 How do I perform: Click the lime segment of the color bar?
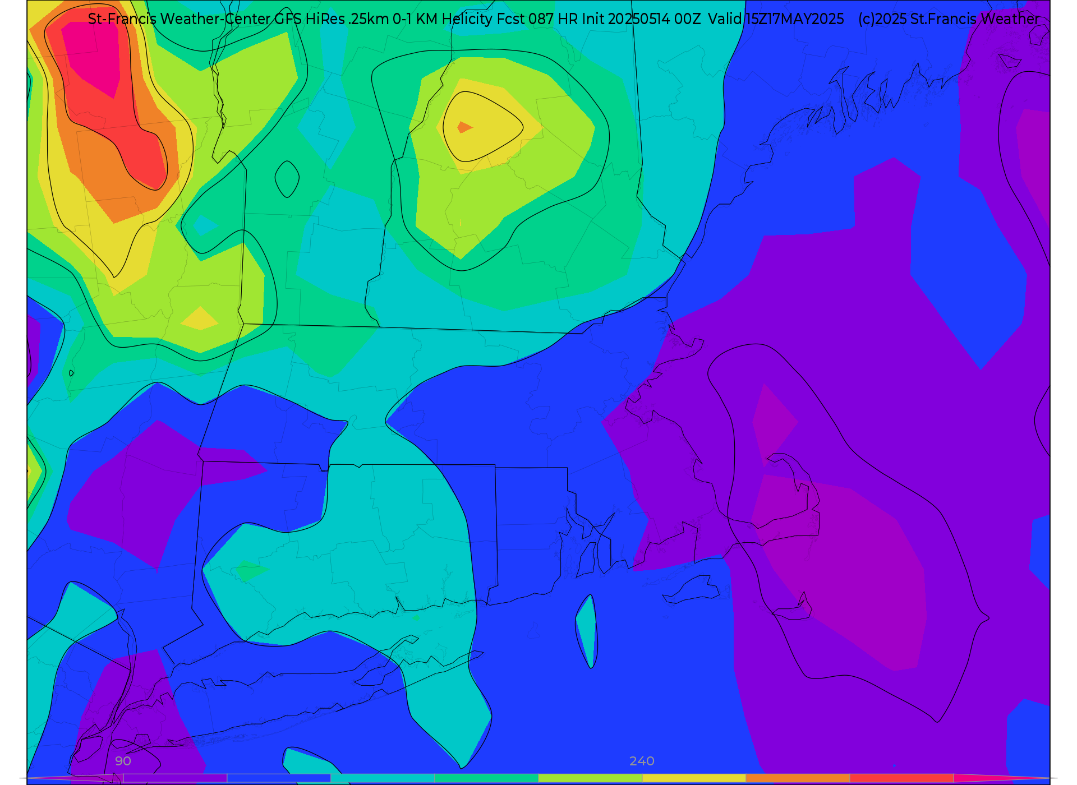pos(590,778)
